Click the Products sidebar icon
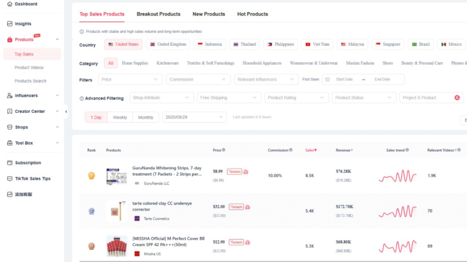This screenshot has height=262, width=467. point(10,39)
